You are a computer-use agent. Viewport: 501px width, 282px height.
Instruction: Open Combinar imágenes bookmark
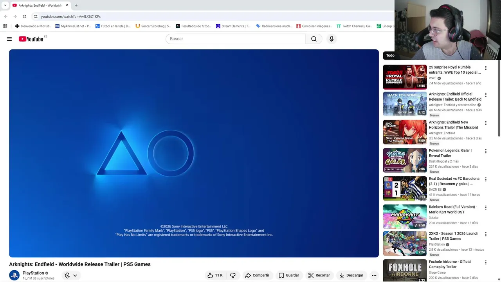(x=314, y=26)
